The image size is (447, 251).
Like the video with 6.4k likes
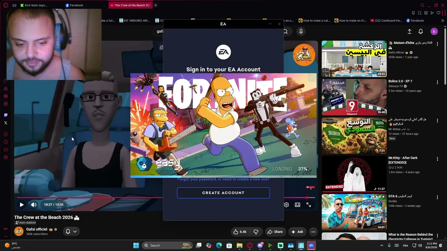[x=240, y=232]
